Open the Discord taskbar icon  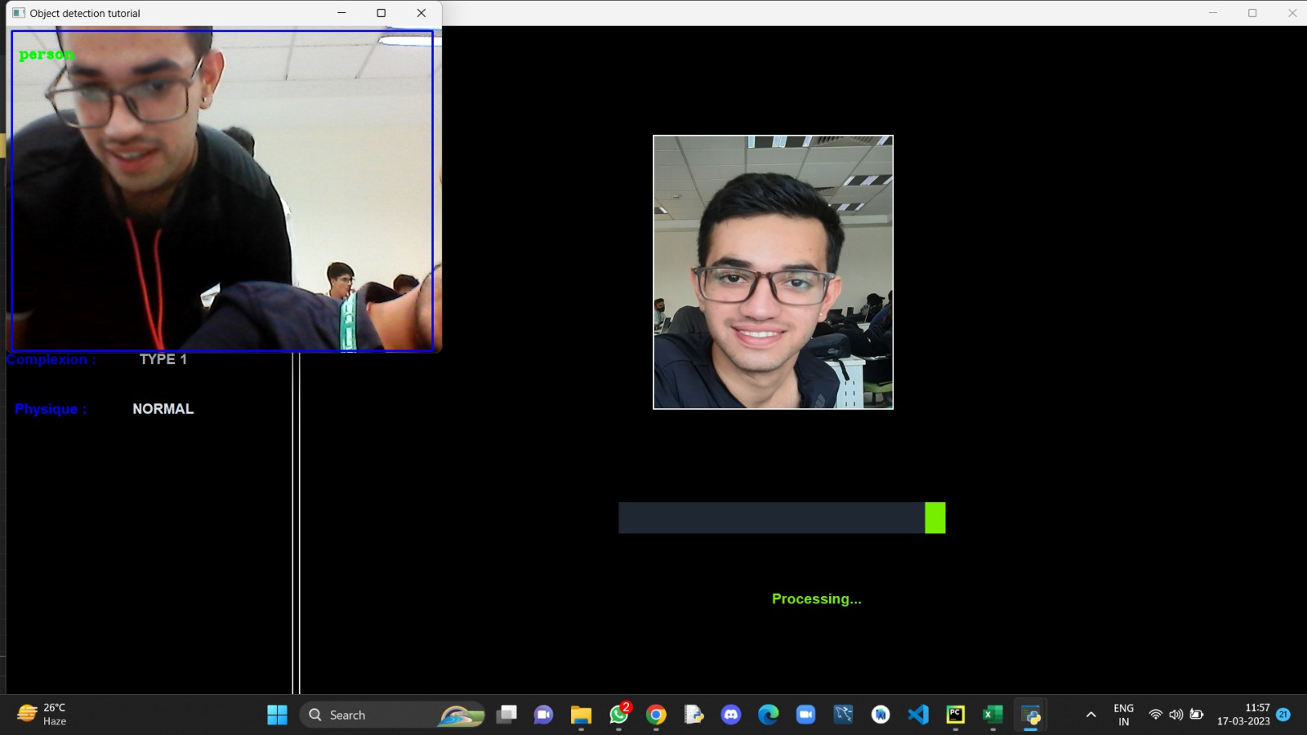coord(731,715)
